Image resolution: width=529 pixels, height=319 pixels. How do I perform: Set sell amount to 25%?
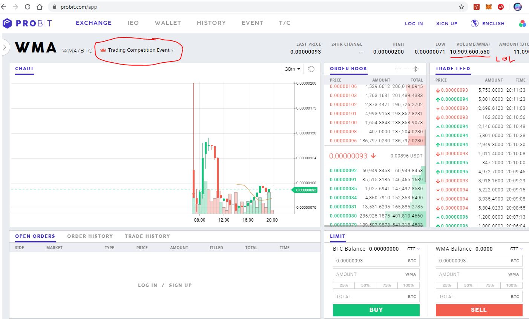tap(446, 285)
